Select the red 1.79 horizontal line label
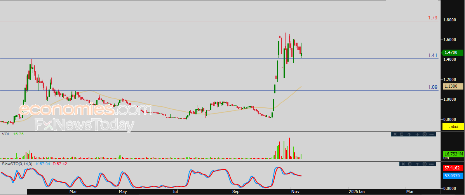Viewport: 465px width, 195px height. coord(433,18)
